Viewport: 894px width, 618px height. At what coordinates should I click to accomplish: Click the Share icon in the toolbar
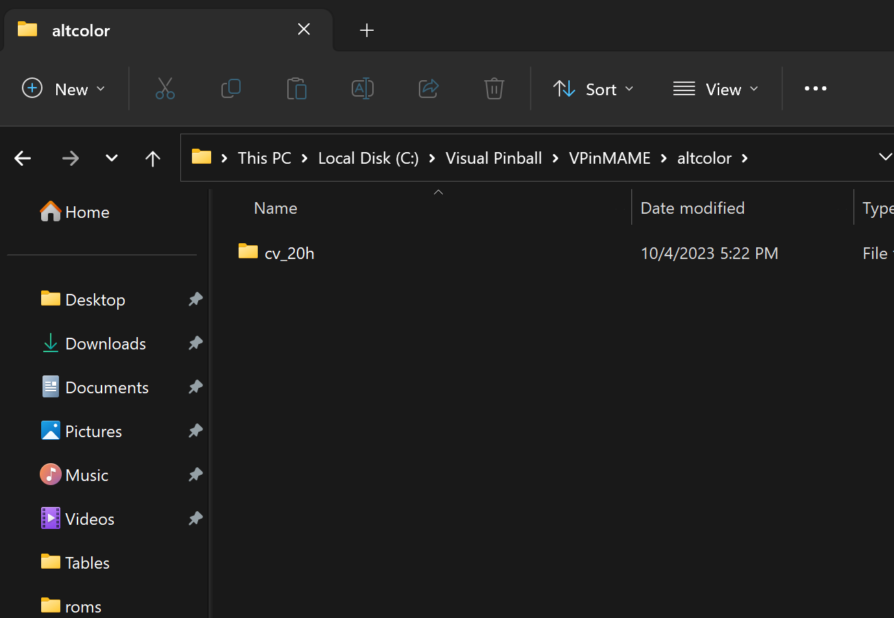point(428,88)
